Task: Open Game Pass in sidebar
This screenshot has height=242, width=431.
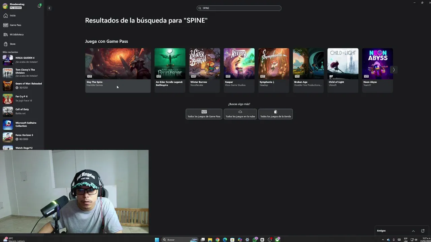Action: tap(22, 25)
